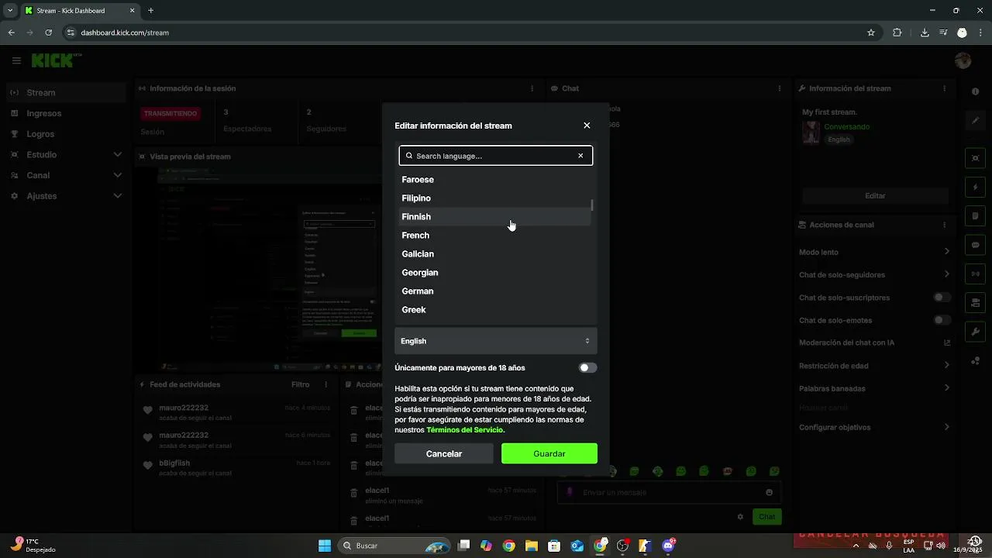Click the info icon in right toolbar

[x=975, y=91]
